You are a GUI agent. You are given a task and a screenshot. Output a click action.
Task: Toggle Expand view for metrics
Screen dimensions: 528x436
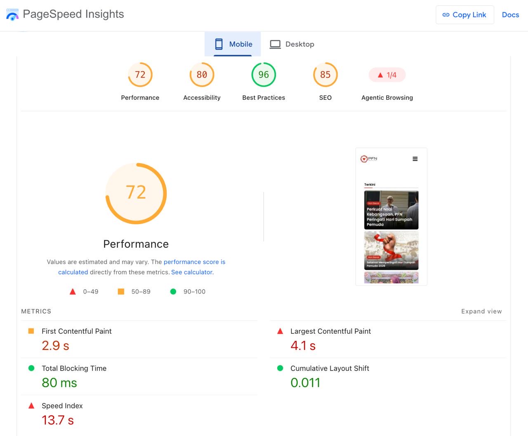pyautogui.click(x=481, y=311)
